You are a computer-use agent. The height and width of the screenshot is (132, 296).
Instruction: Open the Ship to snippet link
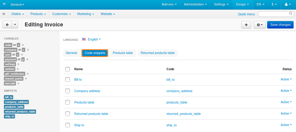(x=79, y=125)
